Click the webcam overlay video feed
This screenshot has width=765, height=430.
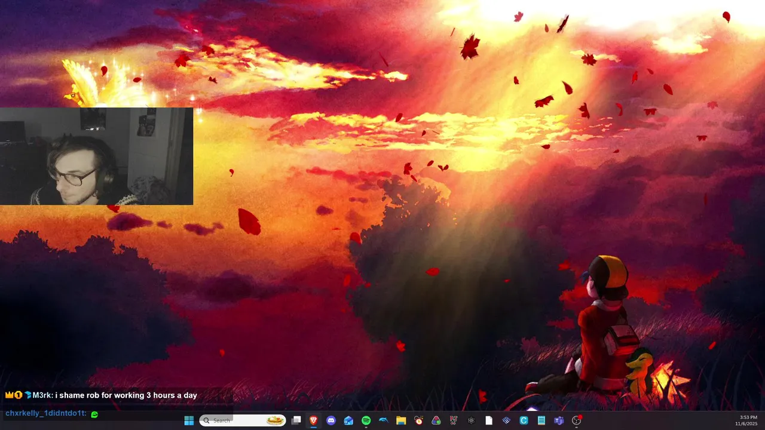pos(96,156)
